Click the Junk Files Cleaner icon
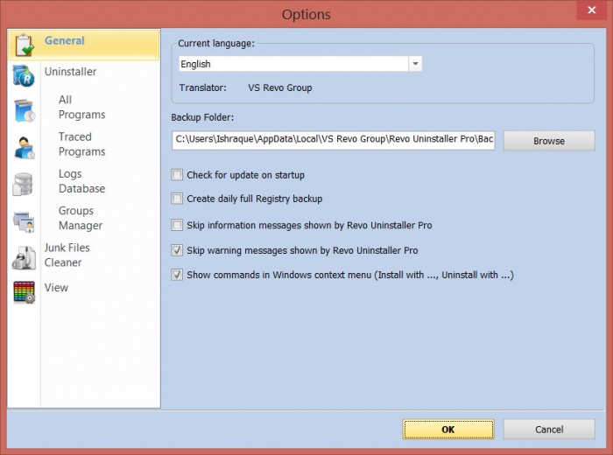This screenshot has height=455, width=613. (x=24, y=258)
